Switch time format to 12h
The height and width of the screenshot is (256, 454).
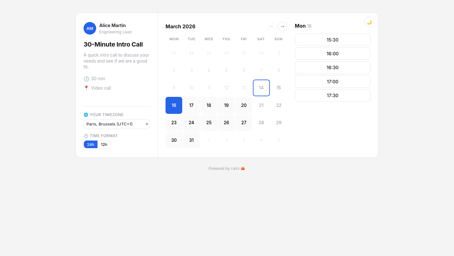tap(104, 144)
